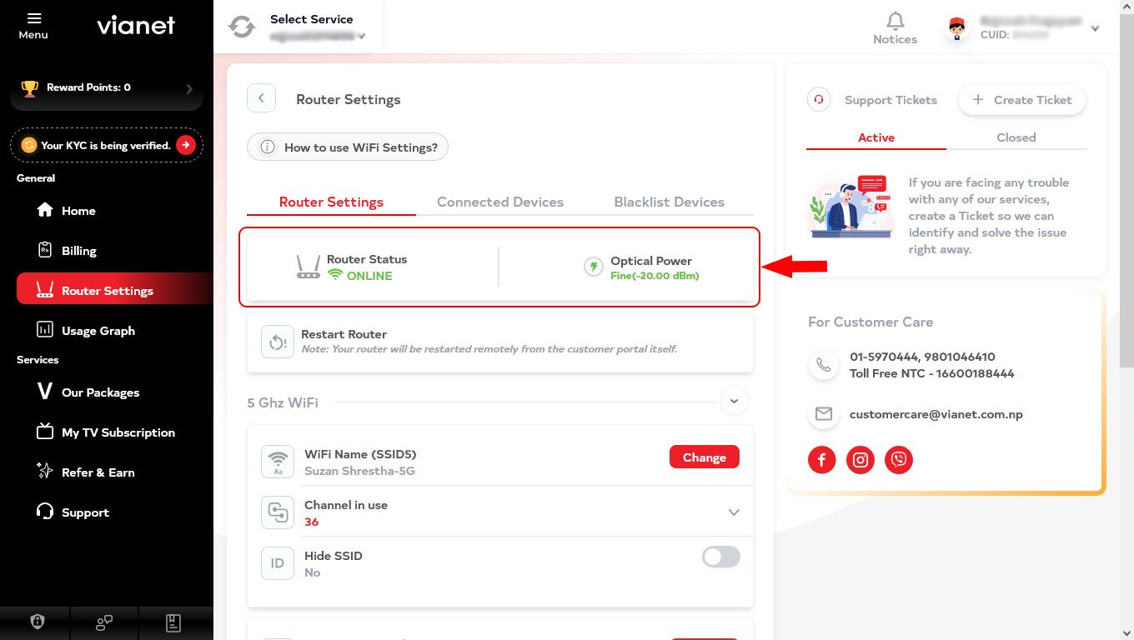Switch to the Router Settings tab
The image size is (1134, 640).
[331, 202]
